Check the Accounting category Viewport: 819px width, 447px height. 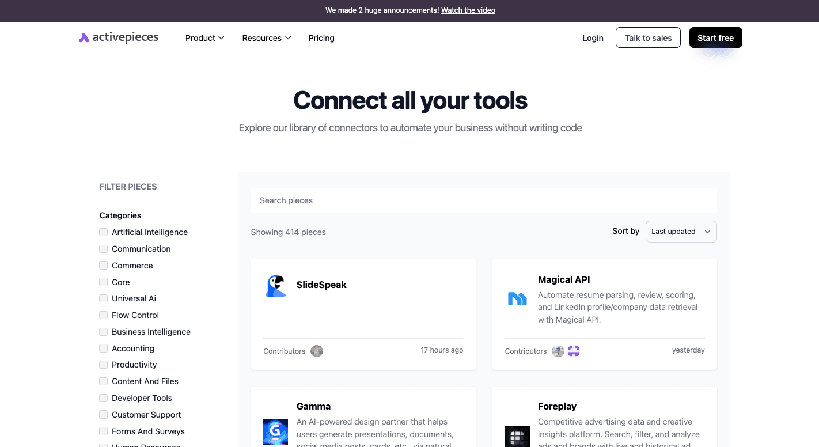[104, 348]
